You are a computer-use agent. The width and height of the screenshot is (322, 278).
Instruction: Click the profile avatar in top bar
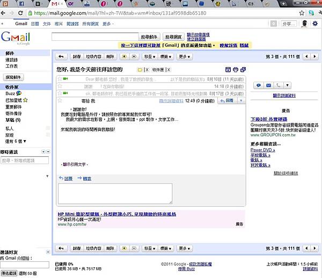tap(305, 24)
